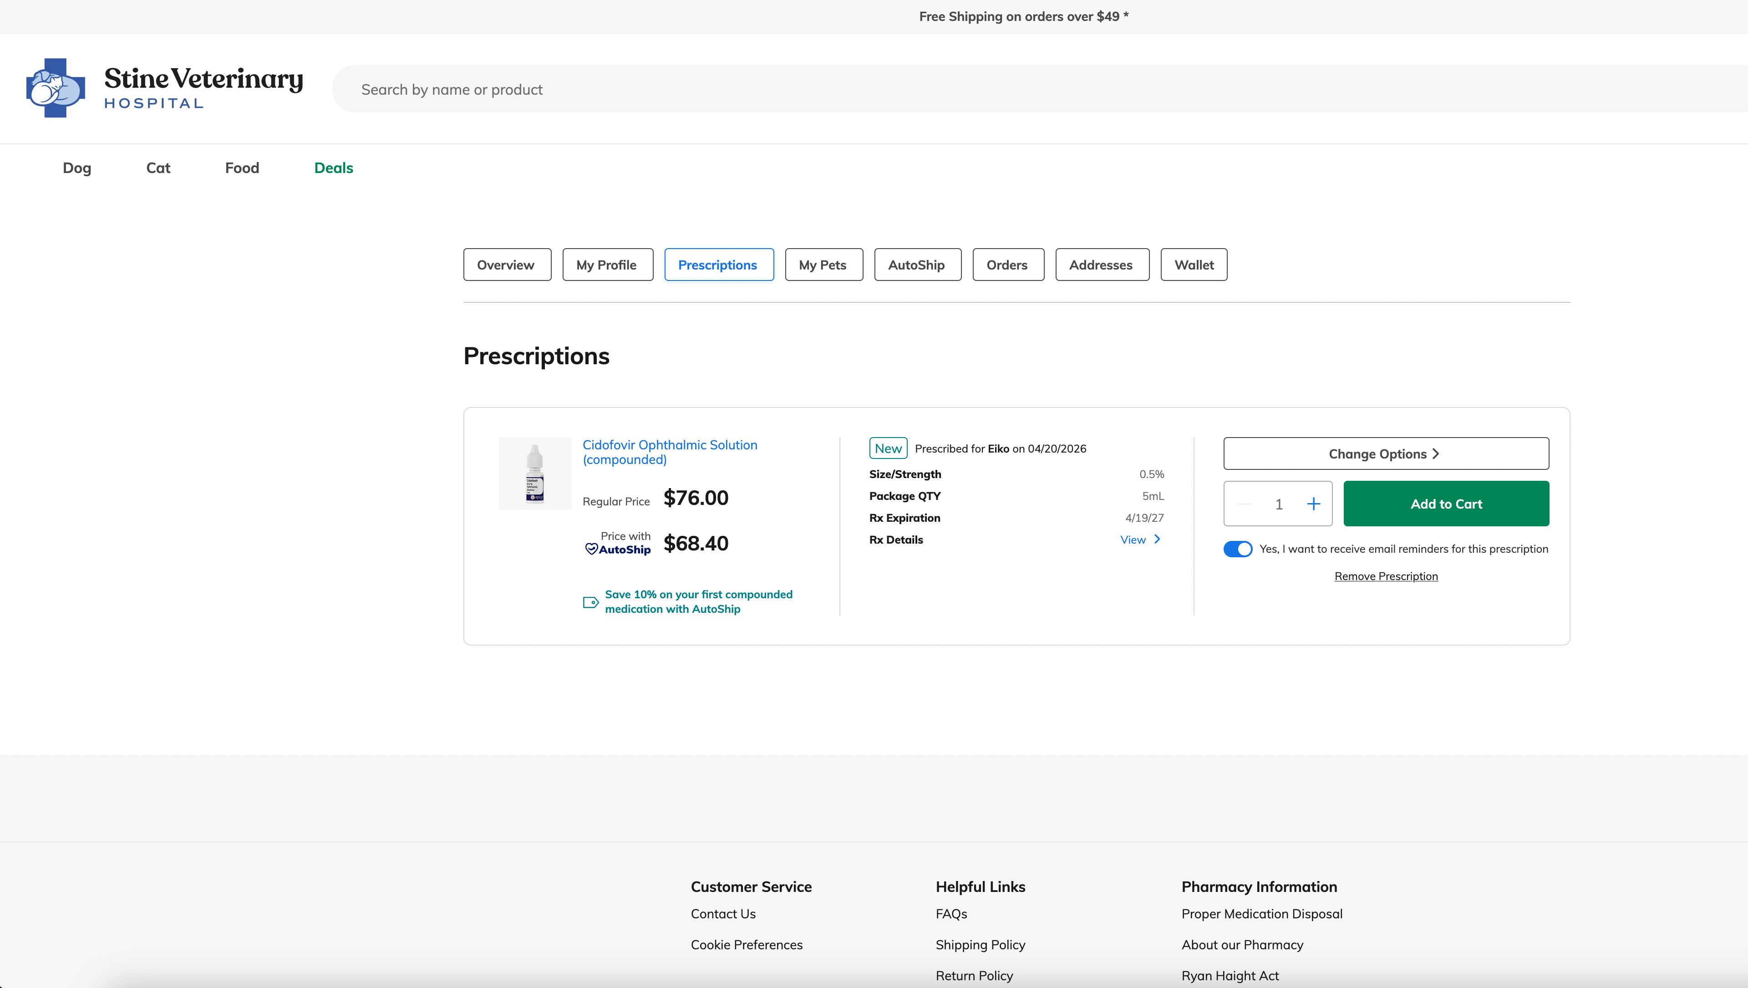Open Shipping Policy footer link
This screenshot has height=988, width=1748.
pos(980,945)
